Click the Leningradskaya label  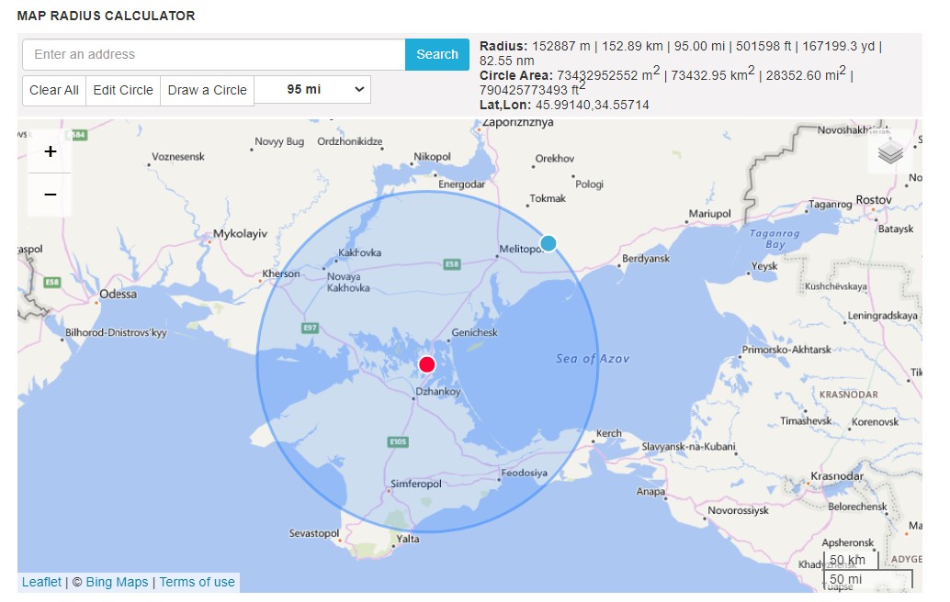tap(882, 315)
